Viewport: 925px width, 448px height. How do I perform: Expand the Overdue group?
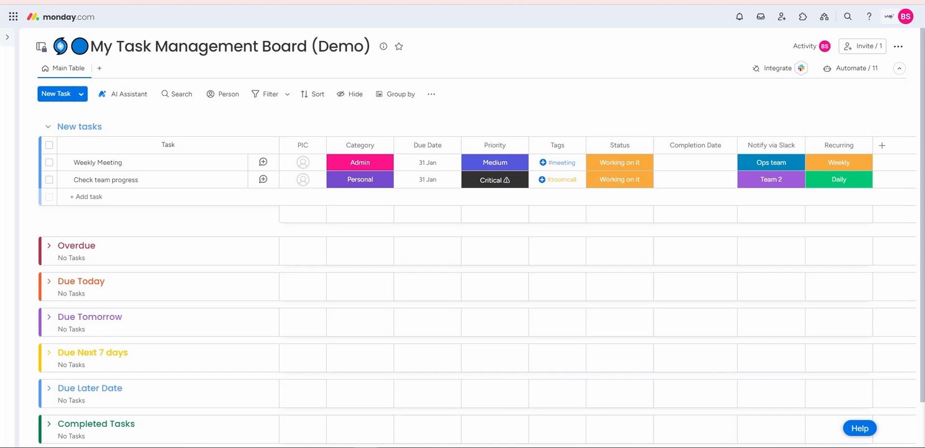(49, 246)
